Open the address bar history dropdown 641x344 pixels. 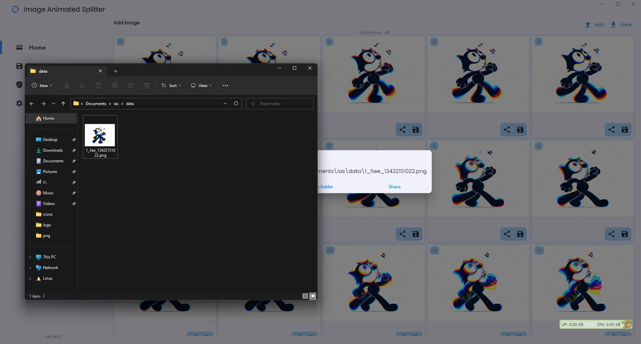(225, 104)
